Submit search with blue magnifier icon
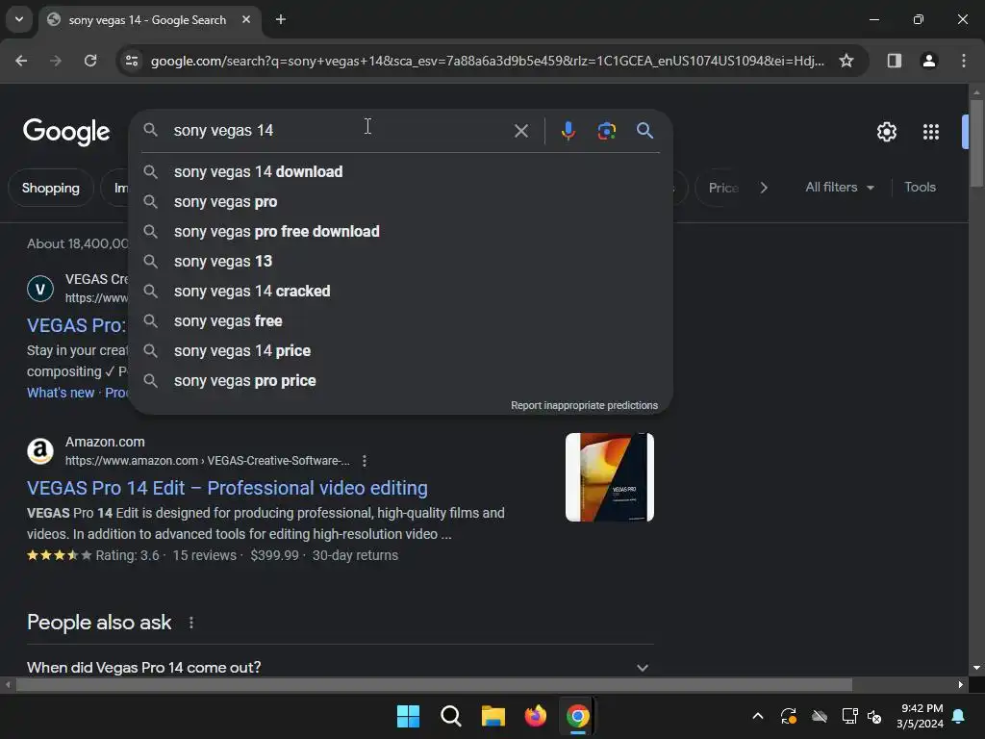Viewport: 985px width, 739px height. 644,131
